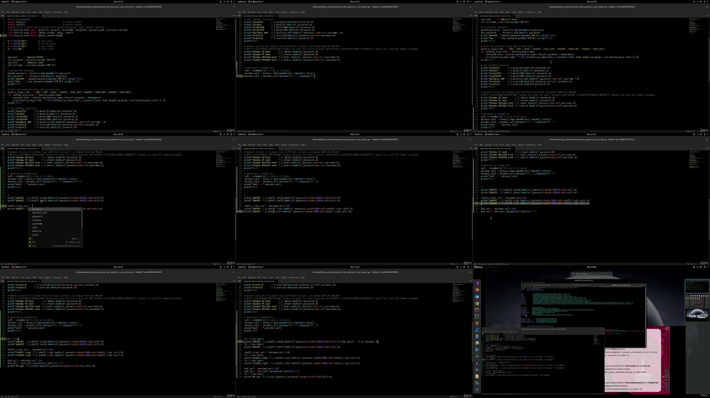Open the tab list arrow in the 14:35 window
This screenshot has height=398, width=710.
click(x=235, y=16)
